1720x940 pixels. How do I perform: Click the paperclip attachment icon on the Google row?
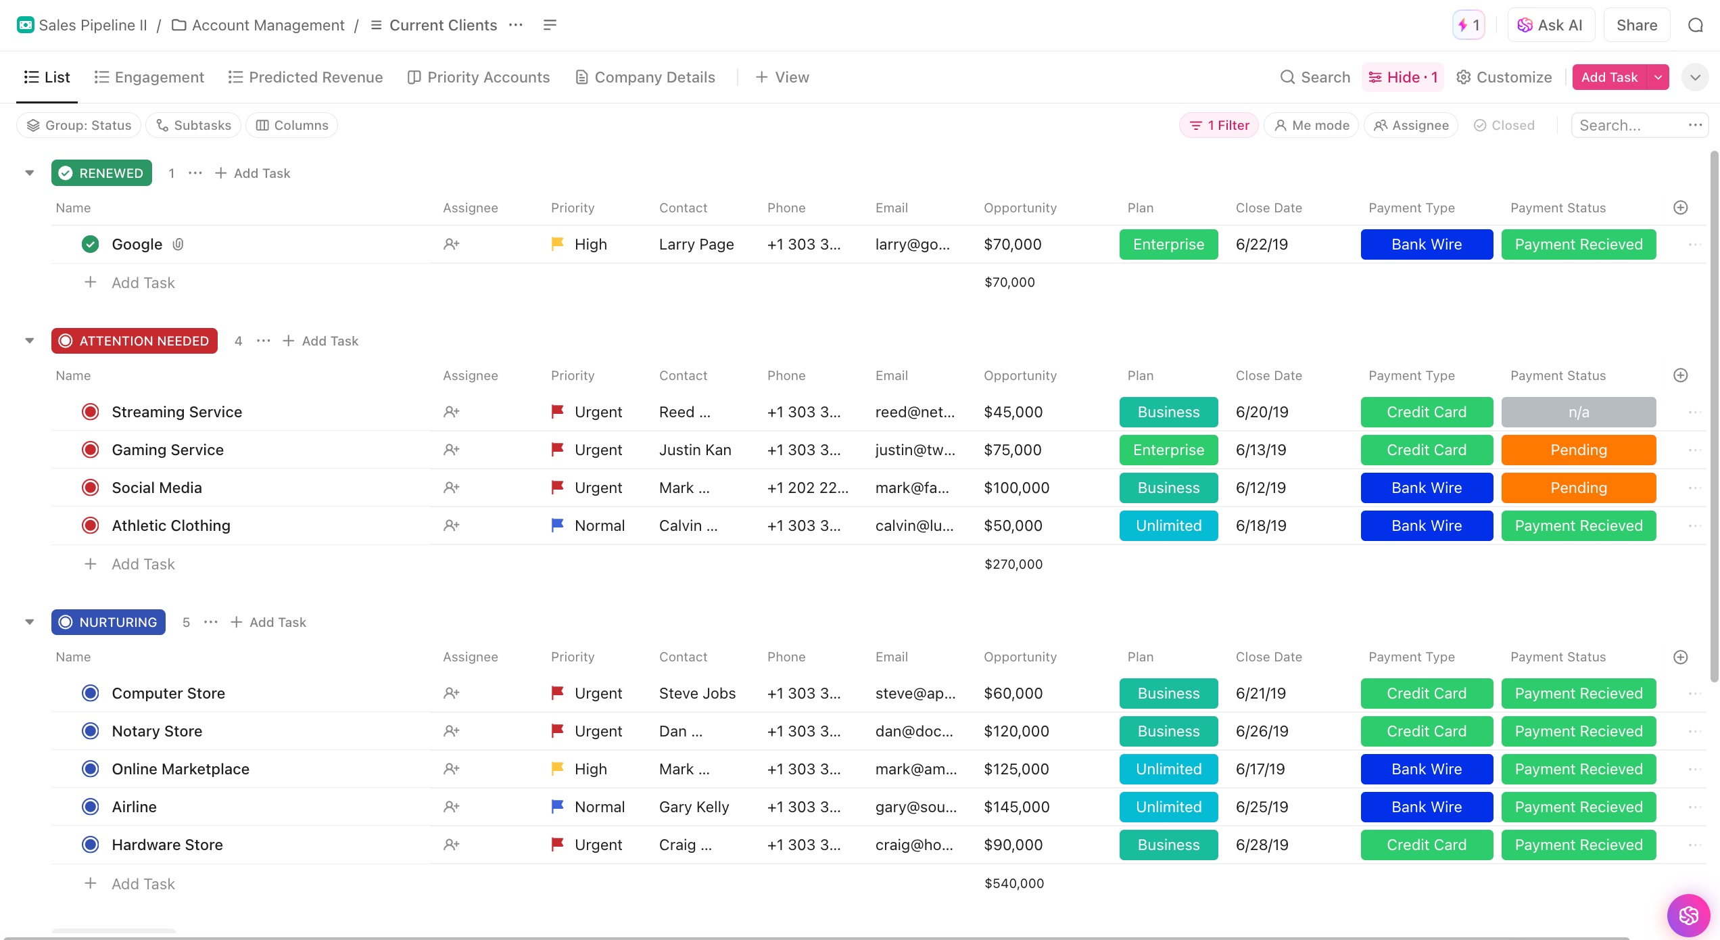click(178, 244)
